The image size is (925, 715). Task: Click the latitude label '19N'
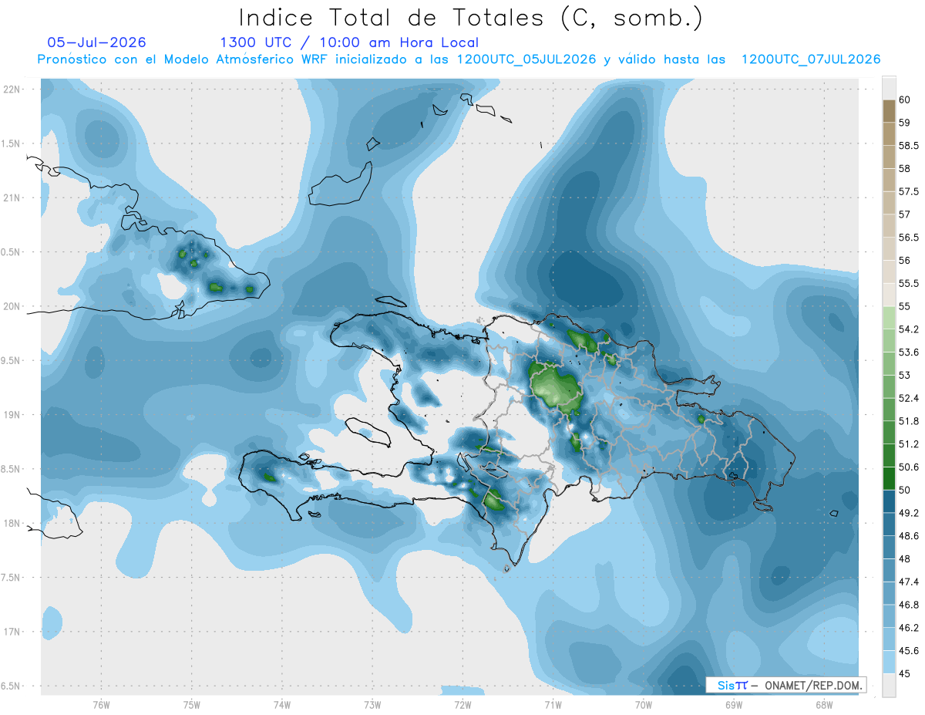coord(12,415)
